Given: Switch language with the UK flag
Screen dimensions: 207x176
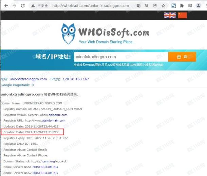Looking at the screenshot, I should tap(170, 15).
